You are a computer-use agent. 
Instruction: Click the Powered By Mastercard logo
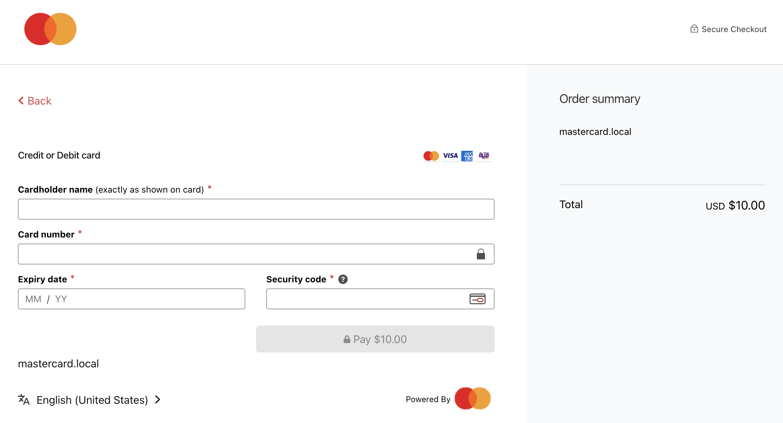click(472, 398)
